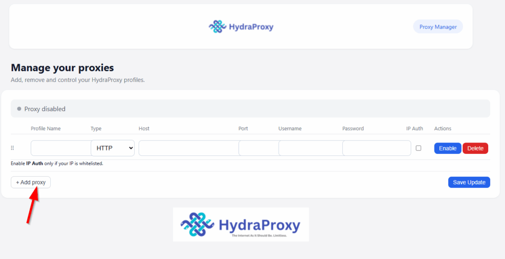The height and width of the screenshot is (259, 505).
Task: Focus the Profile Name input field
Action: pos(60,148)
